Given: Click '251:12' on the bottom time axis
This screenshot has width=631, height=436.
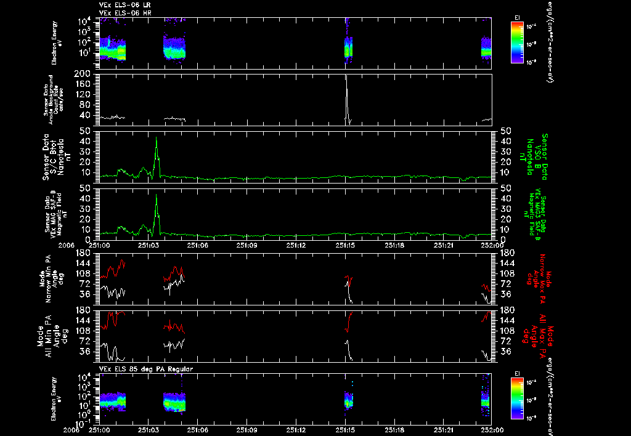Looking at the screenshot, I should pyautogui.click(x=296, y=430).
